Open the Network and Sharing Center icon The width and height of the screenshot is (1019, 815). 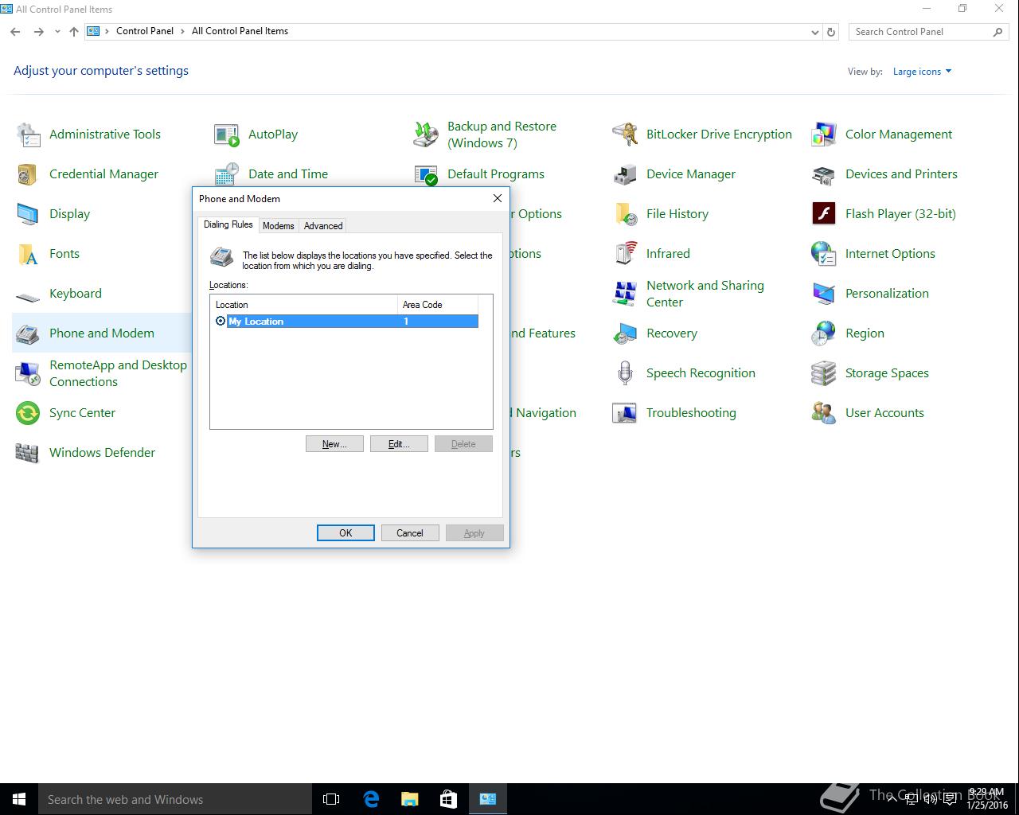tap(625, 294)
